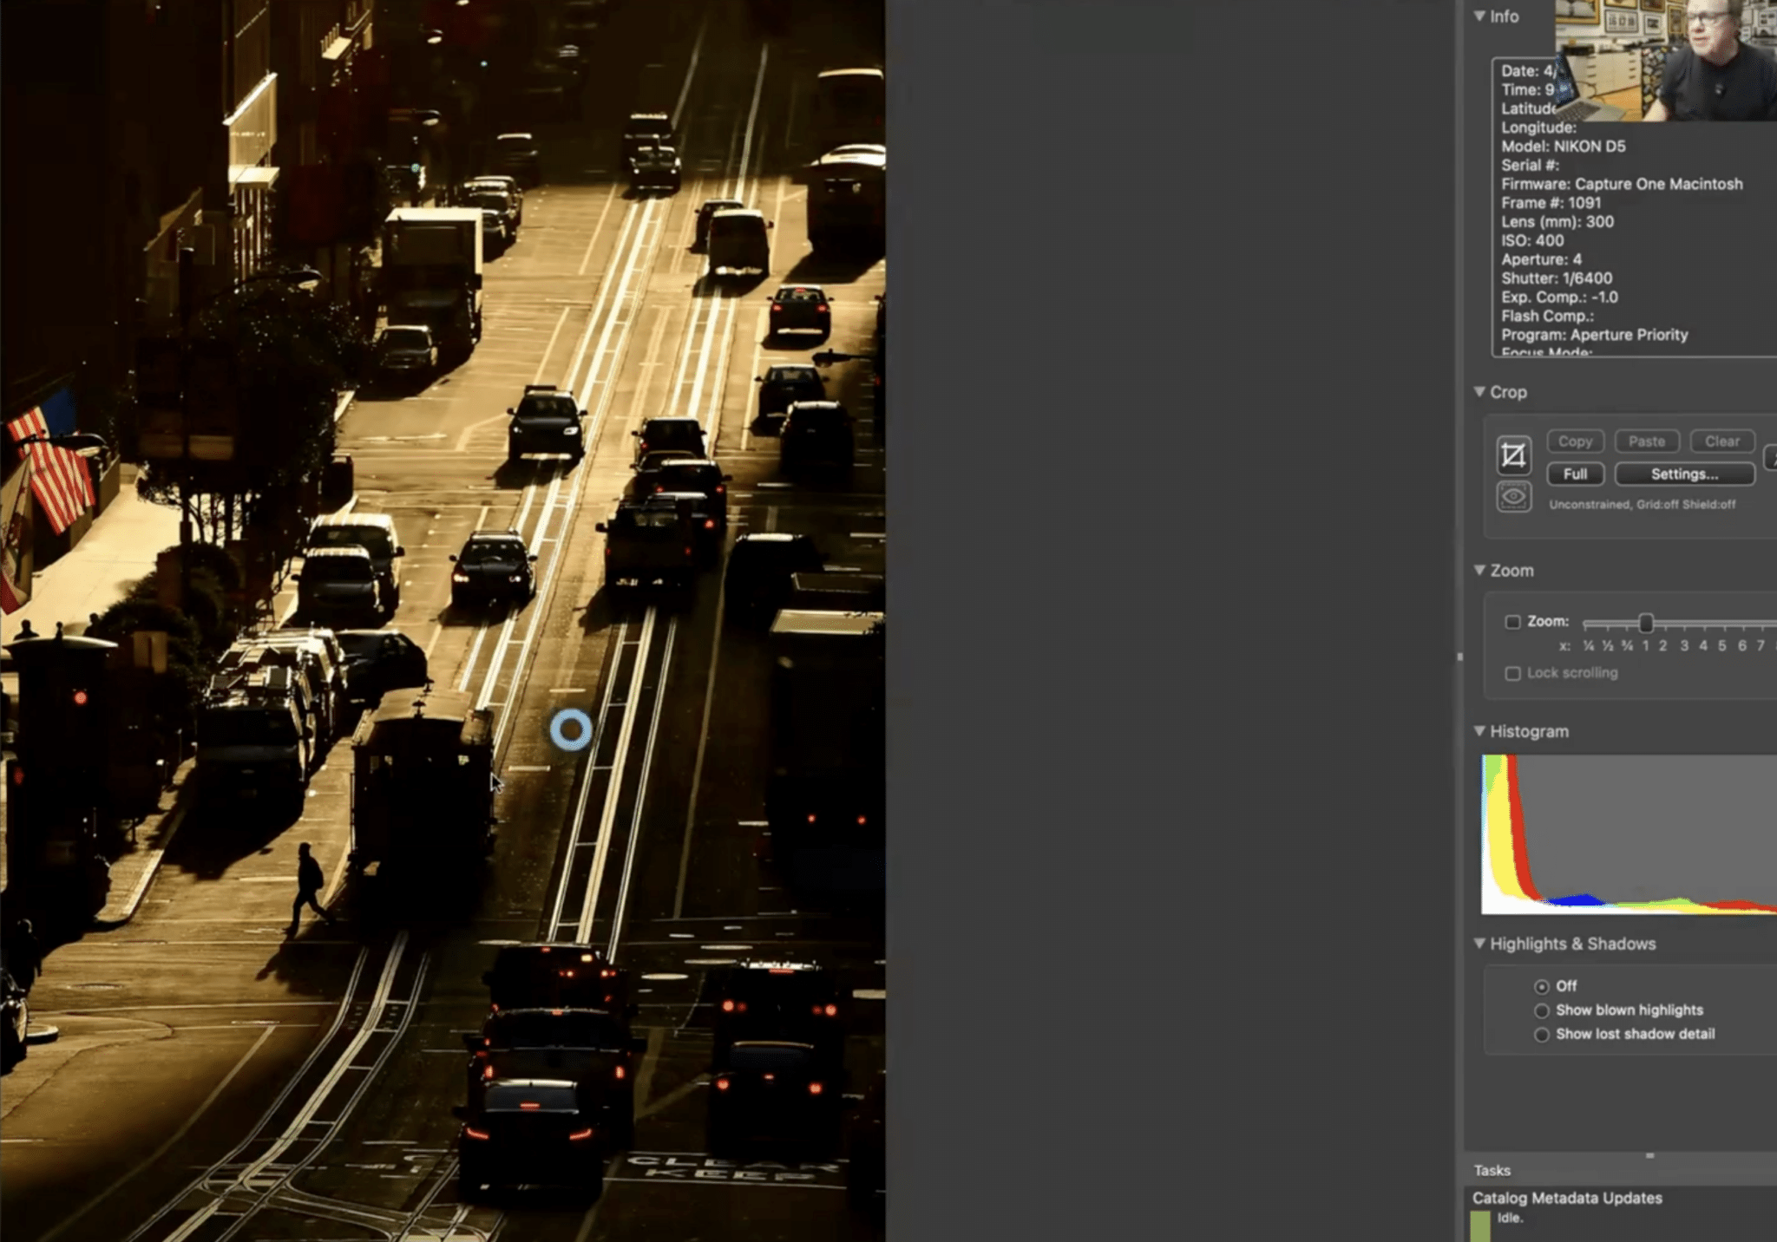Image resolution: width=1777 pixels, height=1242 pixels.
Task: Click the Zoom slider handle
Action: tap(1645, 623)
